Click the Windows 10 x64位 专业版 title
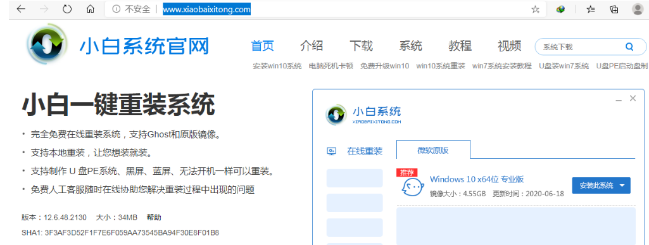This screenshot has height=245, width=649. (477, 179)
